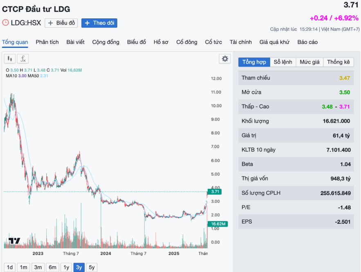Go to Giá quá khứ tab
Screen dimensions: 361x272
[x=274, y=42]
